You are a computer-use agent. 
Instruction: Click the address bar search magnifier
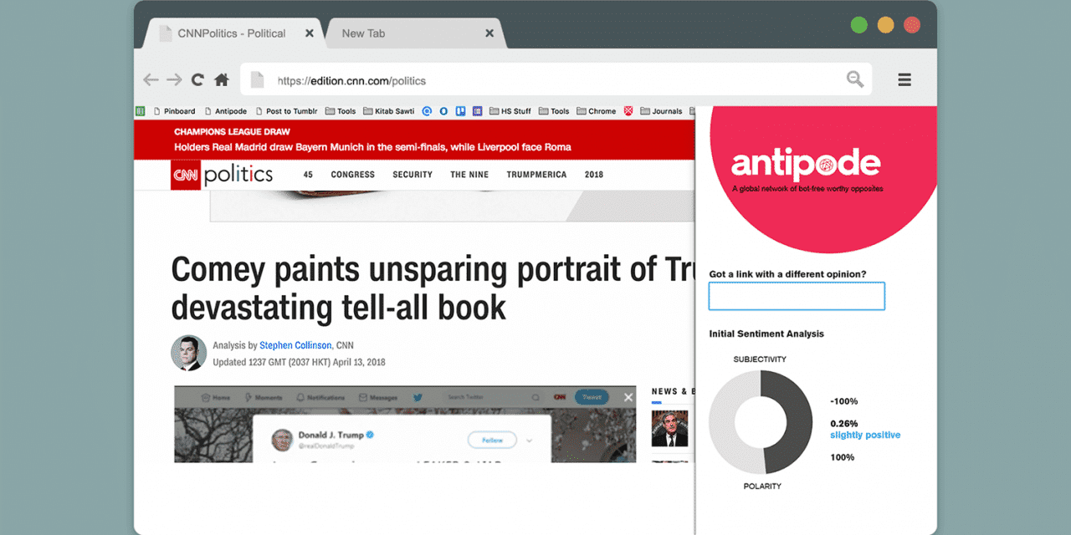pos(854,79)
